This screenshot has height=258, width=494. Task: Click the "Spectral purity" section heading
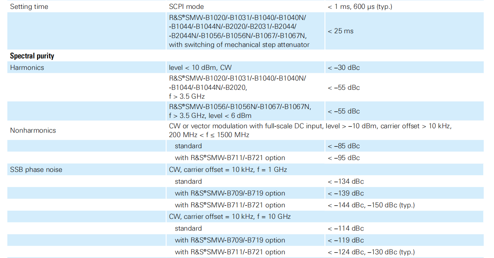(x=32, y=56)
